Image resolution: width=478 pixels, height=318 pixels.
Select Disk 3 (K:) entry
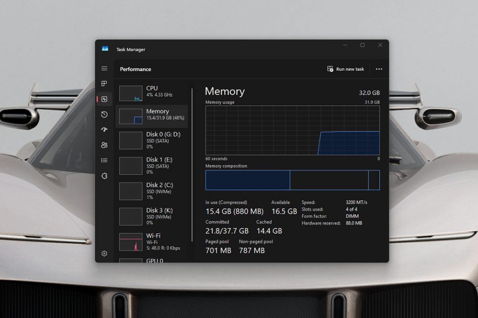point(152,216)
